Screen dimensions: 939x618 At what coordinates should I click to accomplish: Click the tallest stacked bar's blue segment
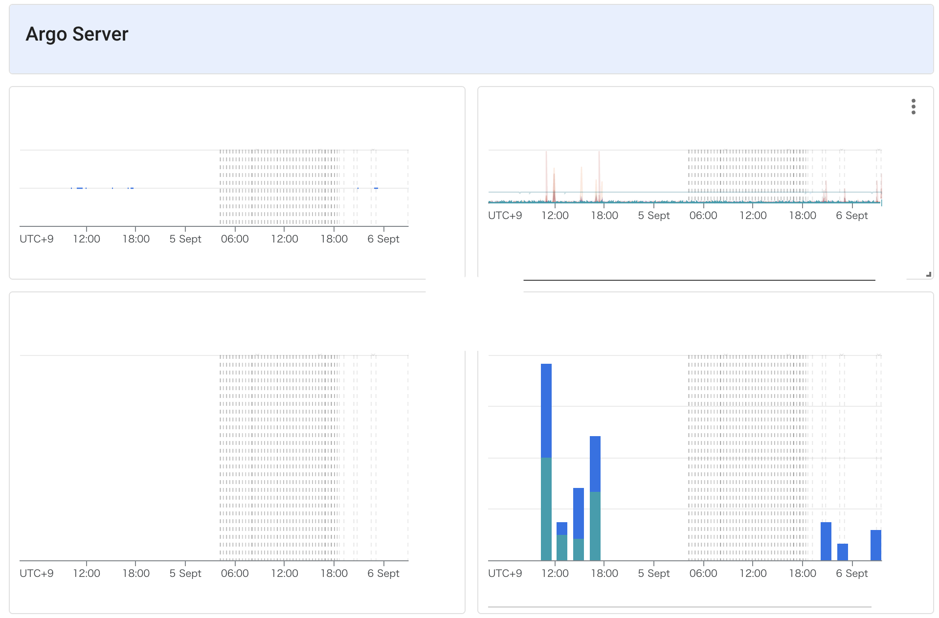coord(546,411)
